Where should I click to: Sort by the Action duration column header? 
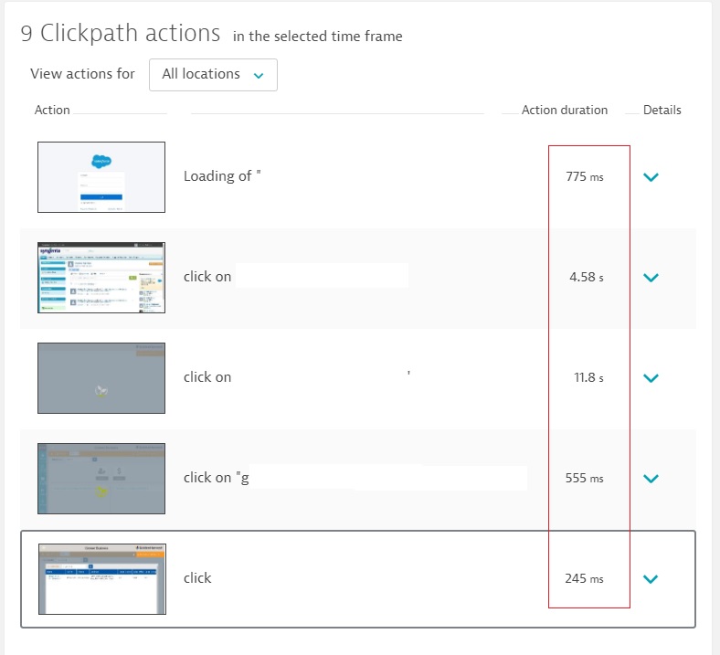point(564,110)
